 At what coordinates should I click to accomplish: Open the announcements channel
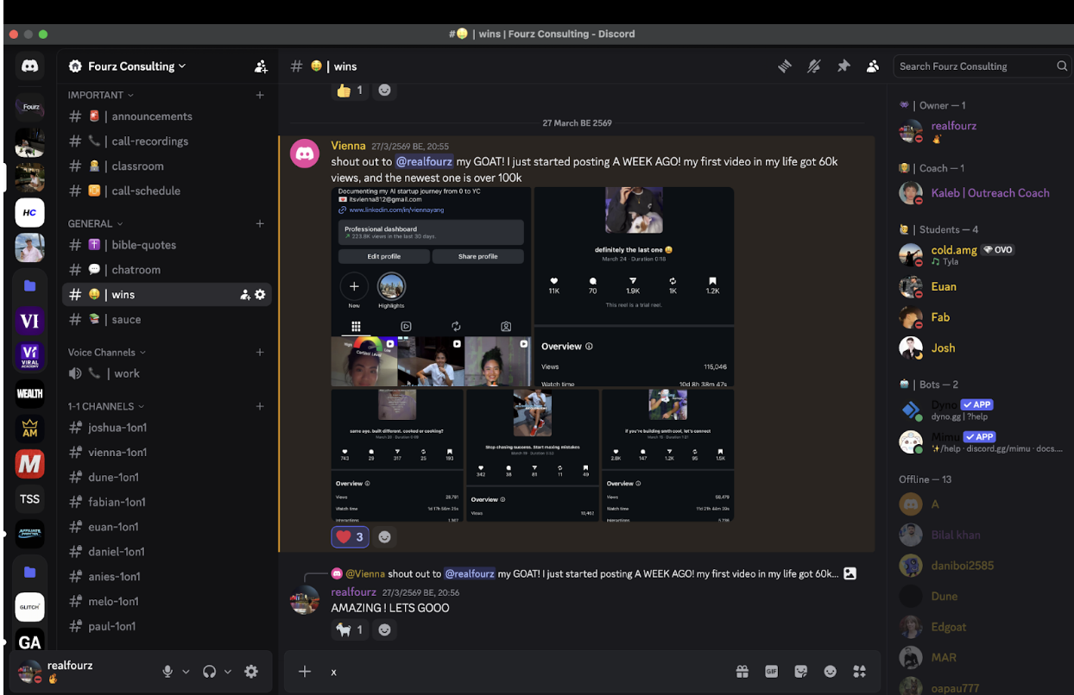(151, 116)
